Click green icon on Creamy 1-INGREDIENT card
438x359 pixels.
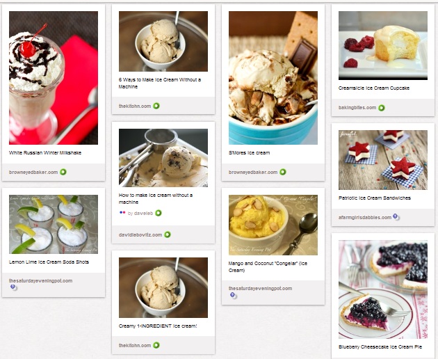156,345
